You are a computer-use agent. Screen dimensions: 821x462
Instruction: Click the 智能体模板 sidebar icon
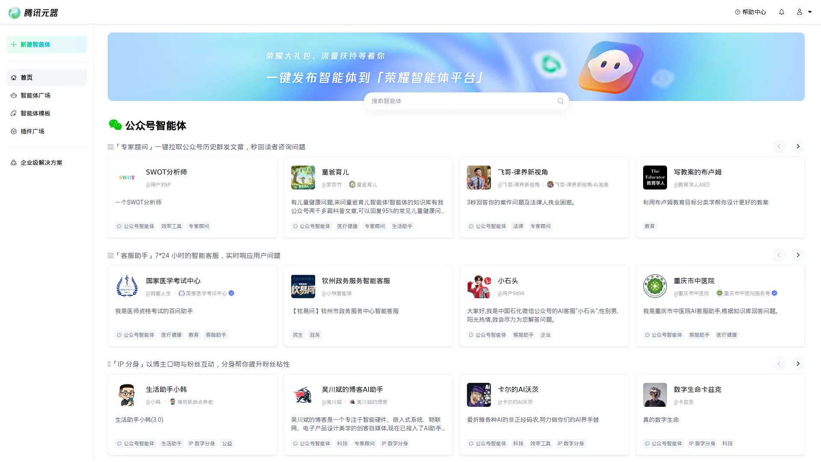coord(14,113)
